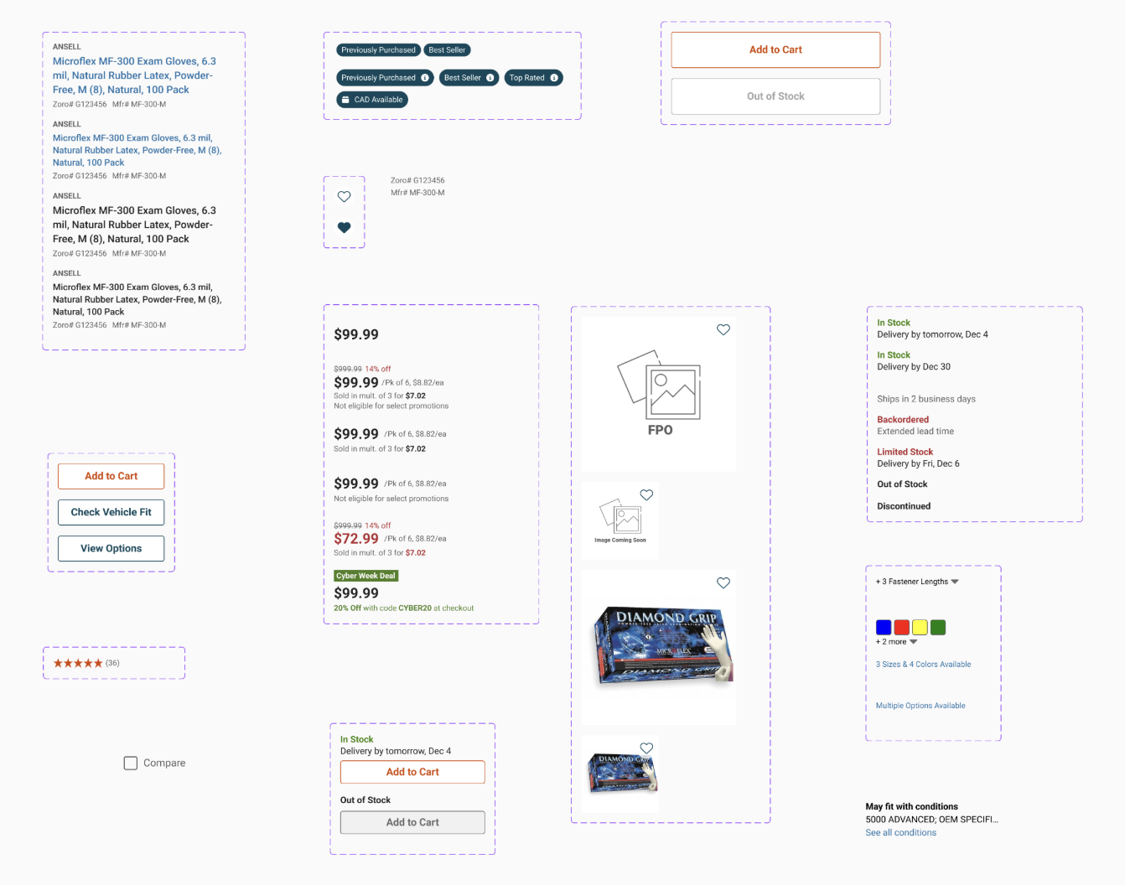Open the Multiple Options Available link
The image size is (1125, 885).
coord(920,706)
